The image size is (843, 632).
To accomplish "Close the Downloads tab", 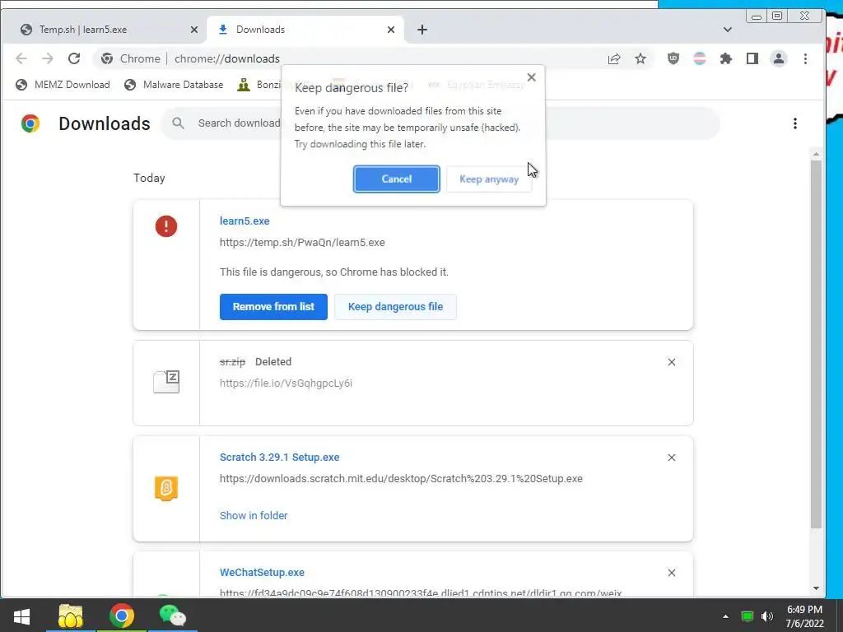I will click(391, 30).
